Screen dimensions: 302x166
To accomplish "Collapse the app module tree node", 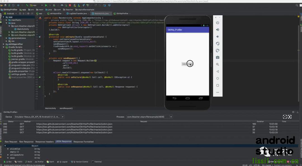I will [4, 17].
